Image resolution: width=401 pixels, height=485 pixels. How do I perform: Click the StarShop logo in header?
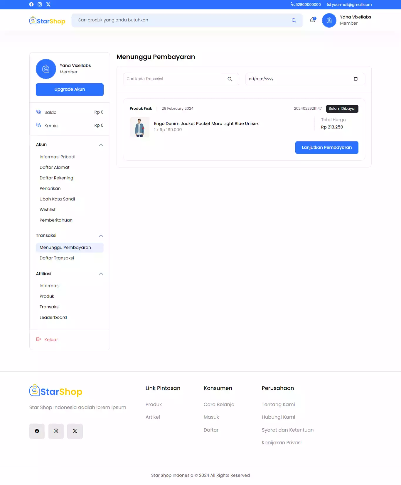[47, 21]
